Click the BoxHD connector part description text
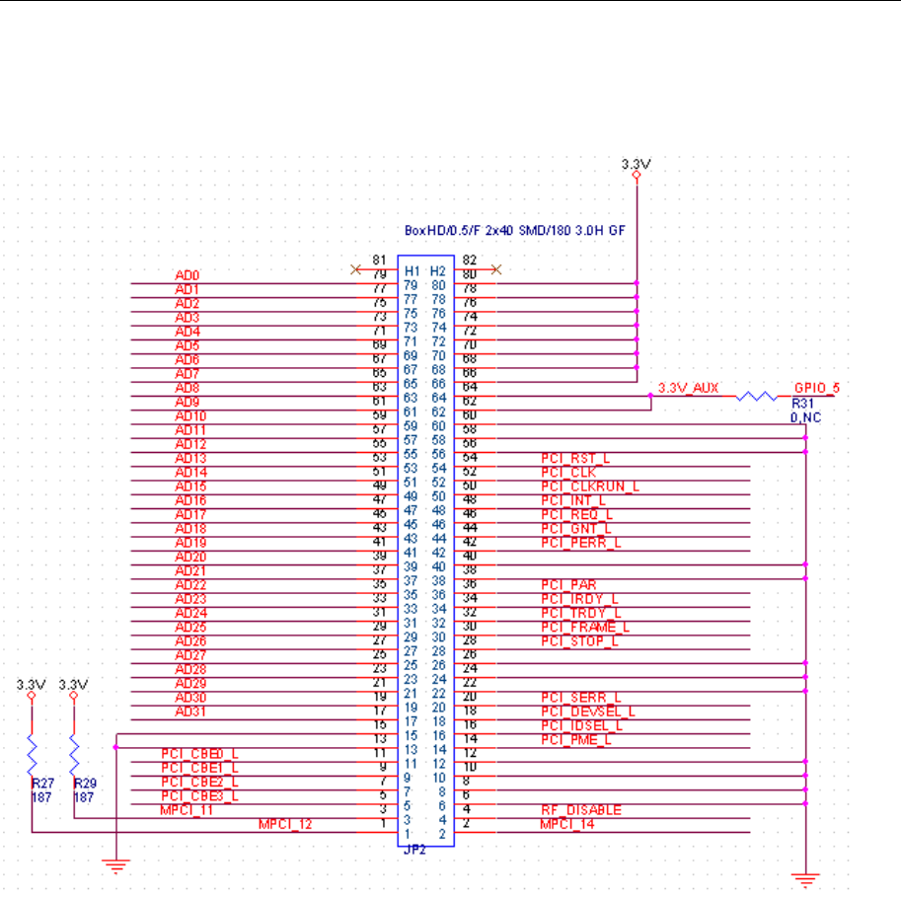 tap(514, 230)
